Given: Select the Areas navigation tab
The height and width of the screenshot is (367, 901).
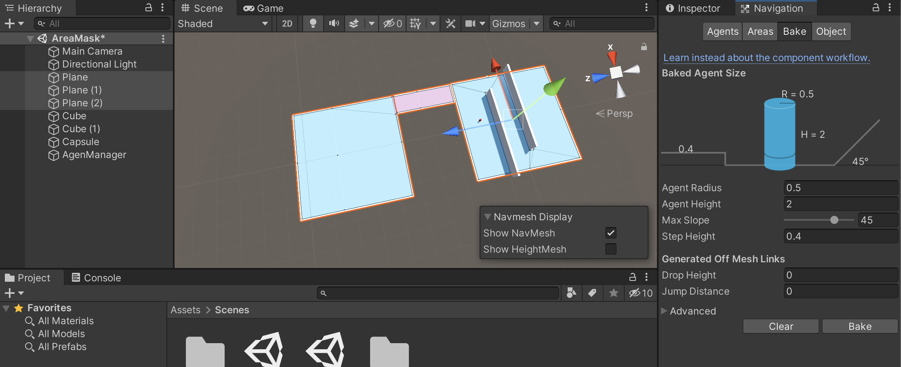Looking at the screenshot, I should tap(760, 32).
